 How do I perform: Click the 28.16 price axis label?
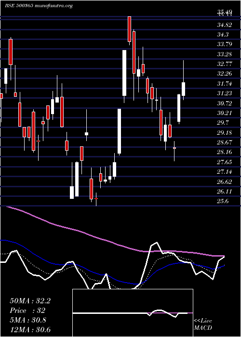coord(225,153)
